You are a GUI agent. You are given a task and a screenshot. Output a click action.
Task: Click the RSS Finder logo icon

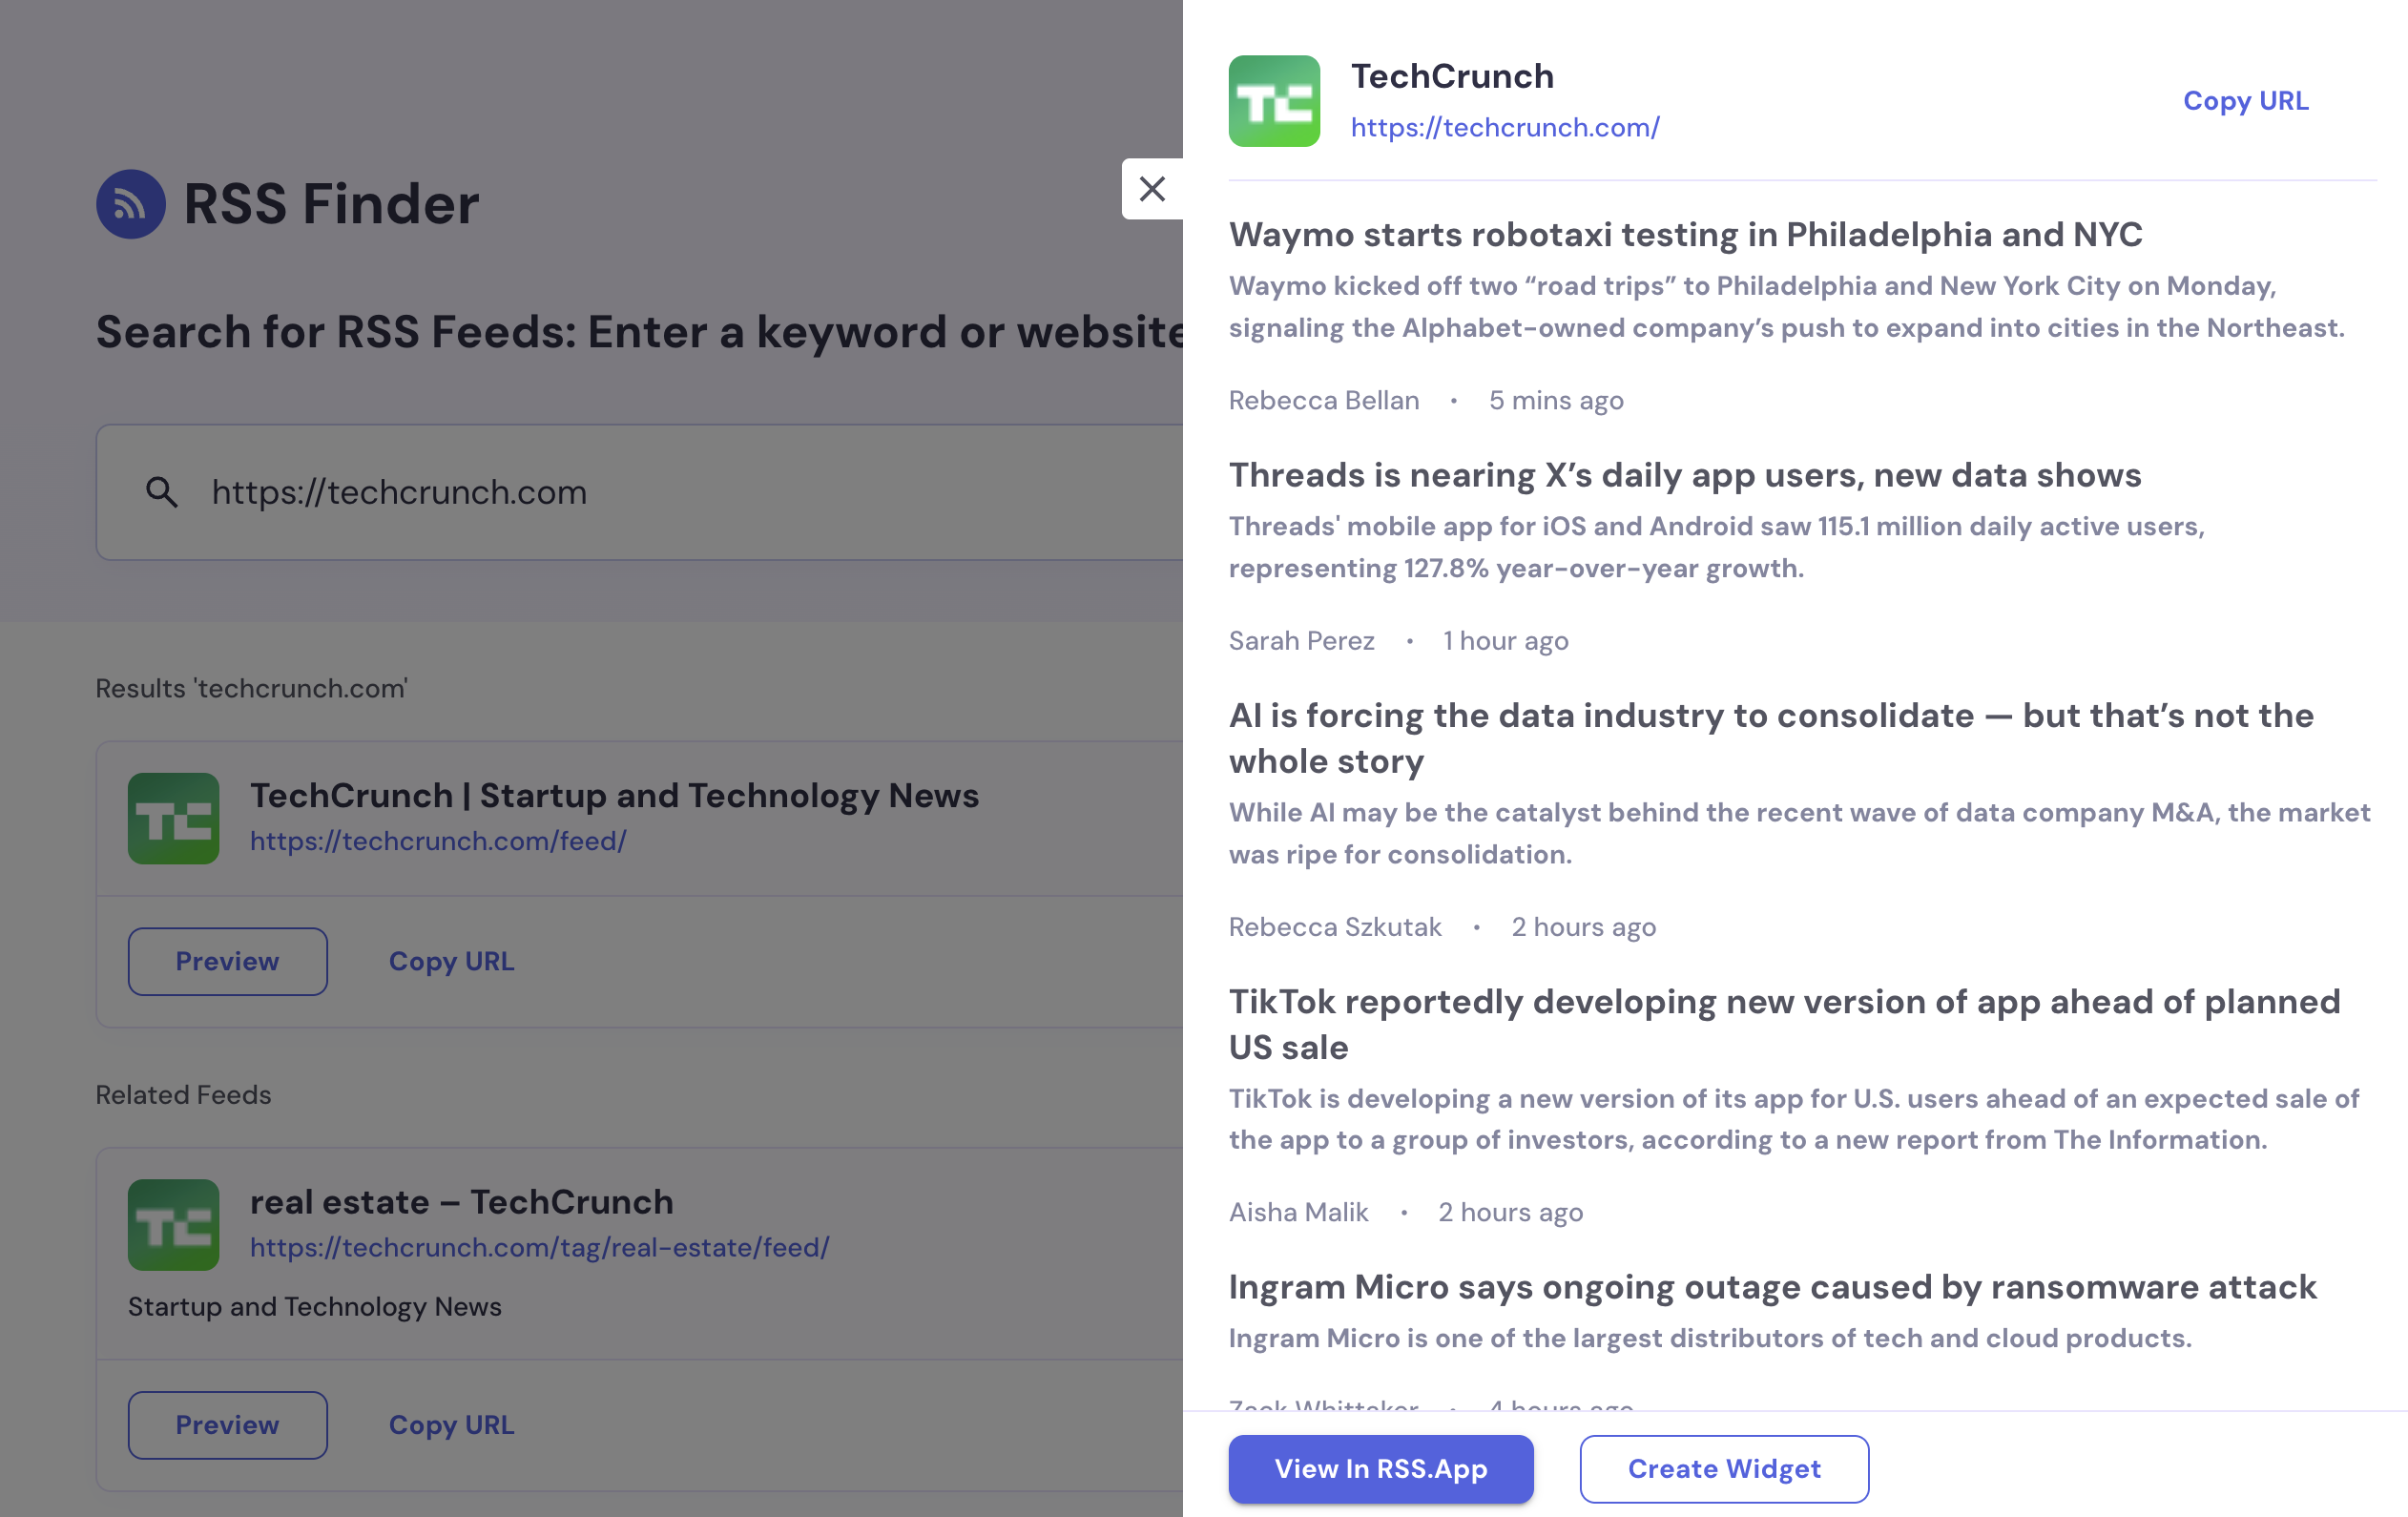131,204
